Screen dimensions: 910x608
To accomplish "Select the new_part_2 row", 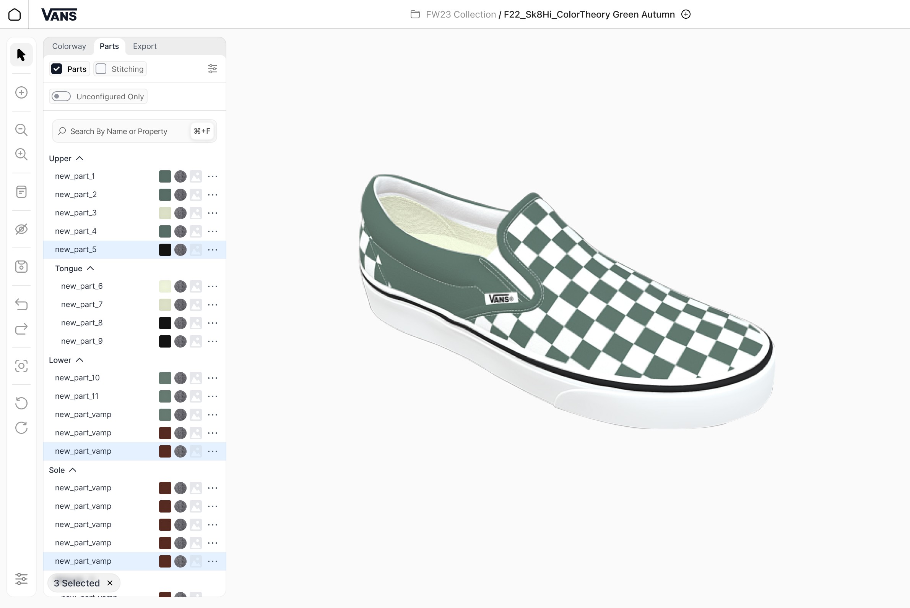I will [134, 195].
